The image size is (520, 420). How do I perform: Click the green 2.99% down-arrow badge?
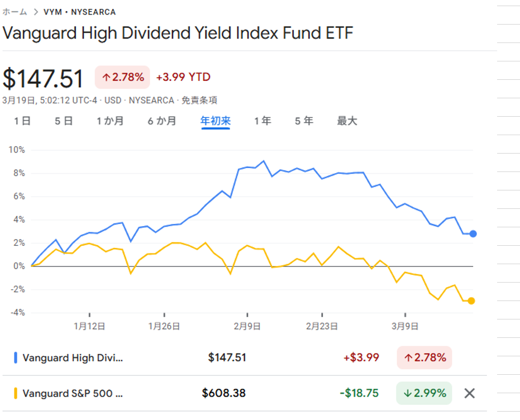click(x=424, y=393)
